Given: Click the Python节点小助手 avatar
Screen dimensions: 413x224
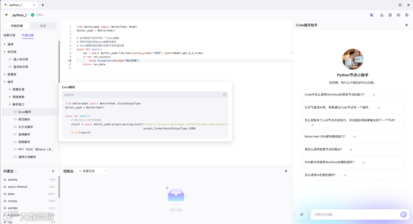Looking at the screenshot, I should click(353, 59).
